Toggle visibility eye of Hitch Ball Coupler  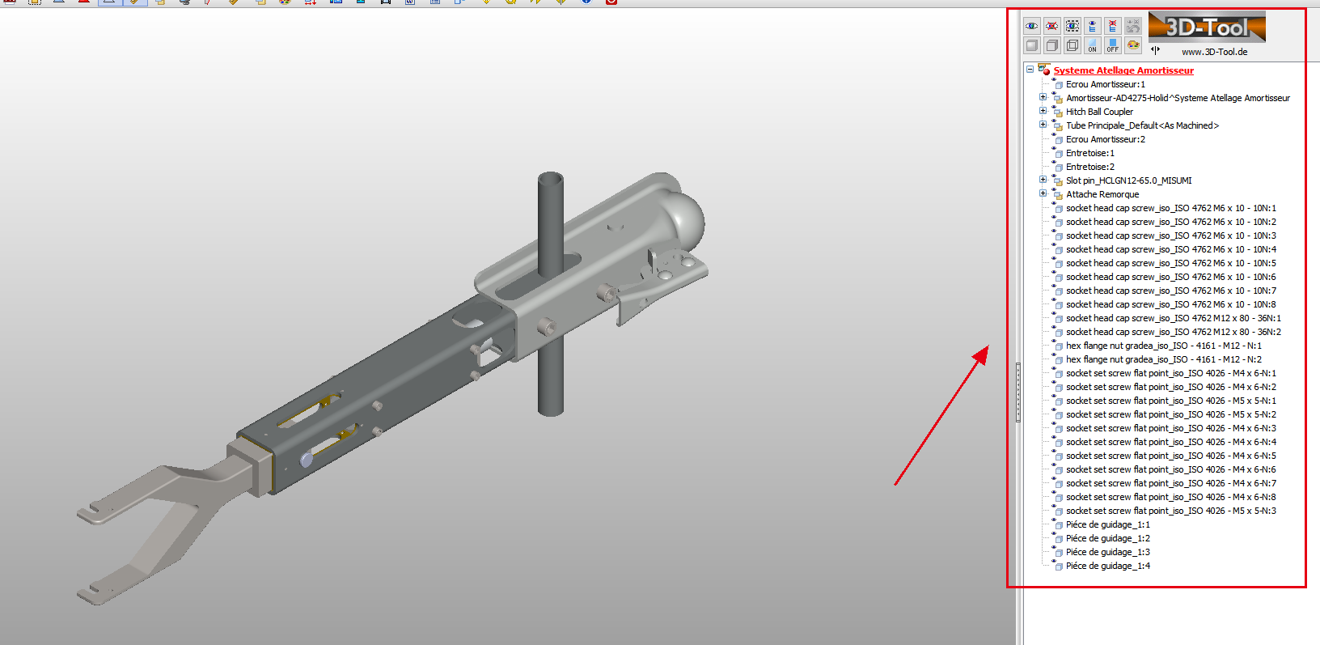[1054, 107]
